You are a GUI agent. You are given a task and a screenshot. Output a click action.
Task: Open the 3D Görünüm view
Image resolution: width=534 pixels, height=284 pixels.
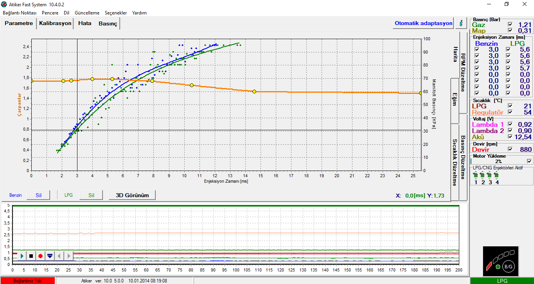tap(132, 195)
